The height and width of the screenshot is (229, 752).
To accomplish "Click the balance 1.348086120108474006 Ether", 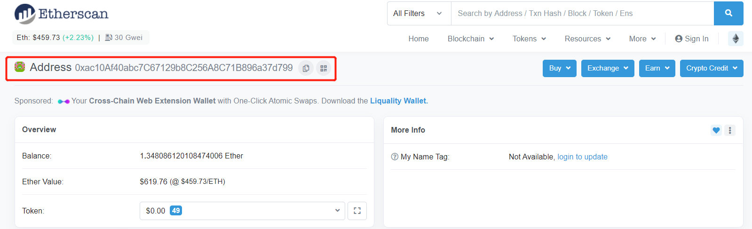I will 191,156.
